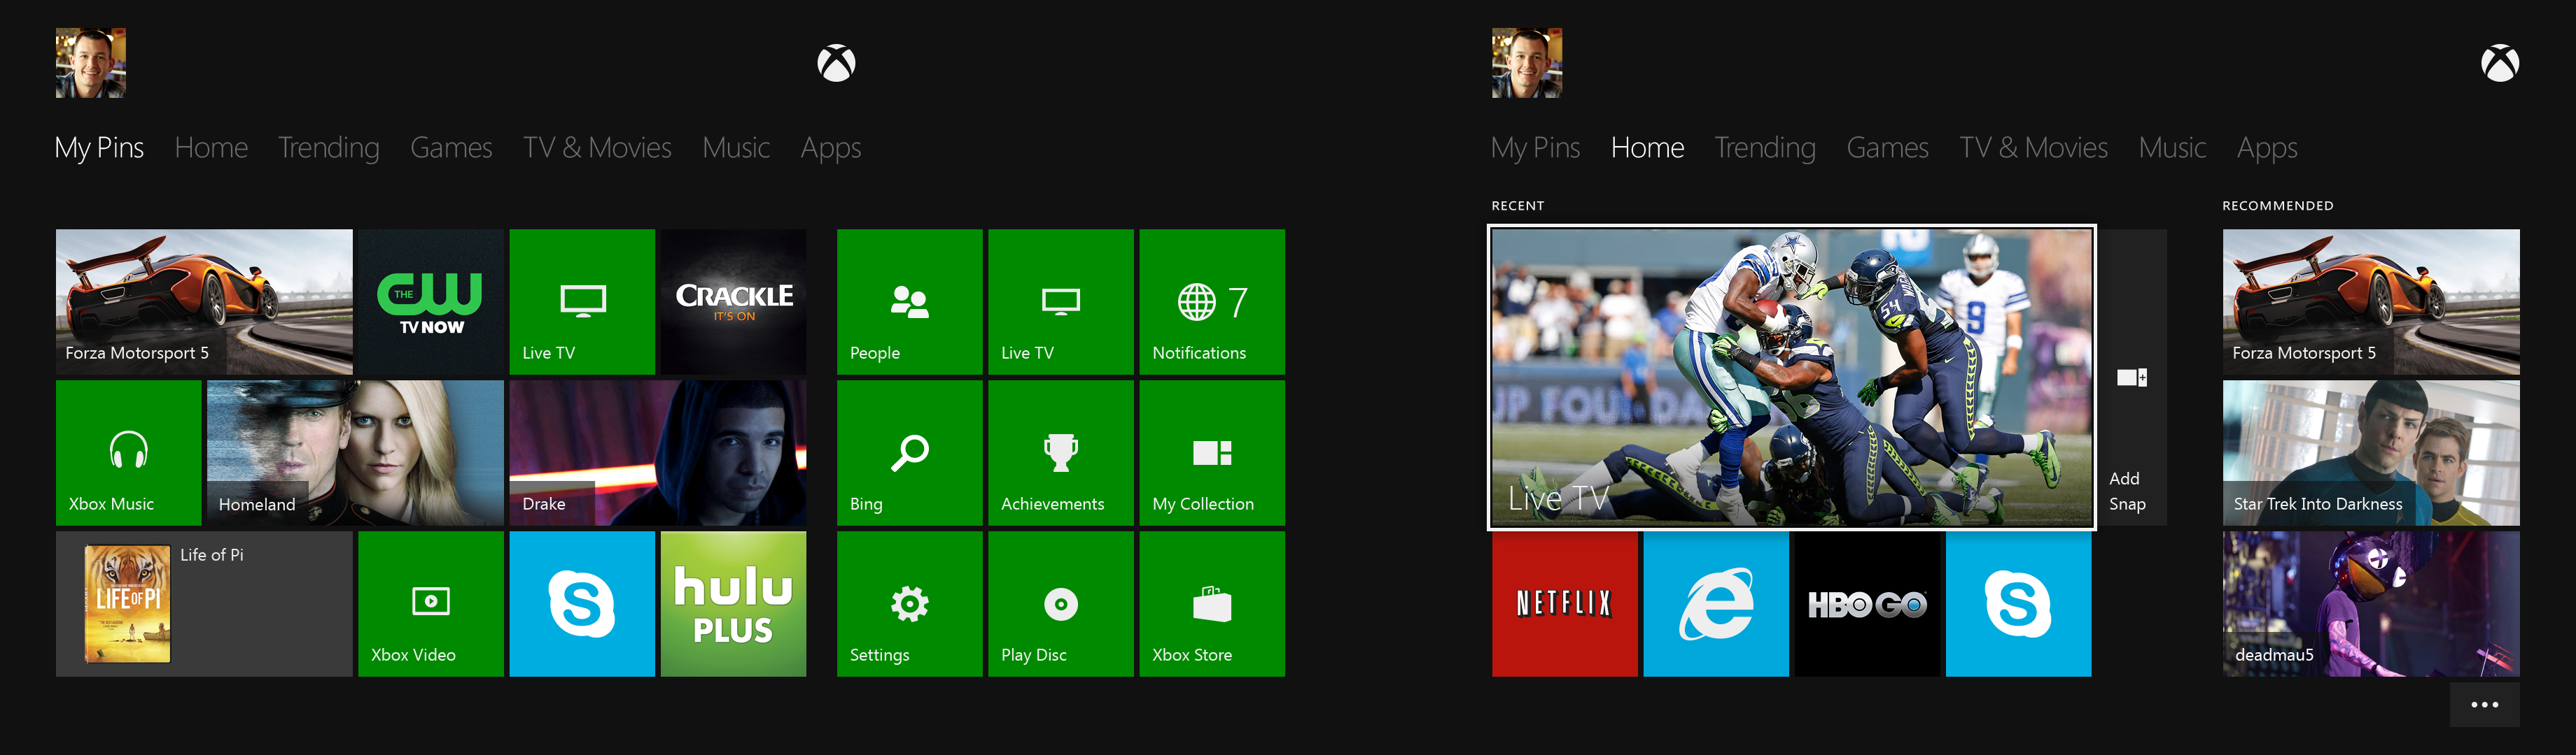2576x755 pixels.
Task: Open the People tile
Action: click(x=909, y=301)
